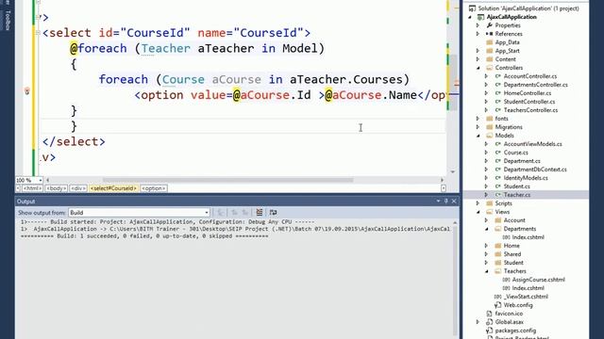Click the favicon.ico file icon
Viewport: 604px width, 339px height.
489,314
